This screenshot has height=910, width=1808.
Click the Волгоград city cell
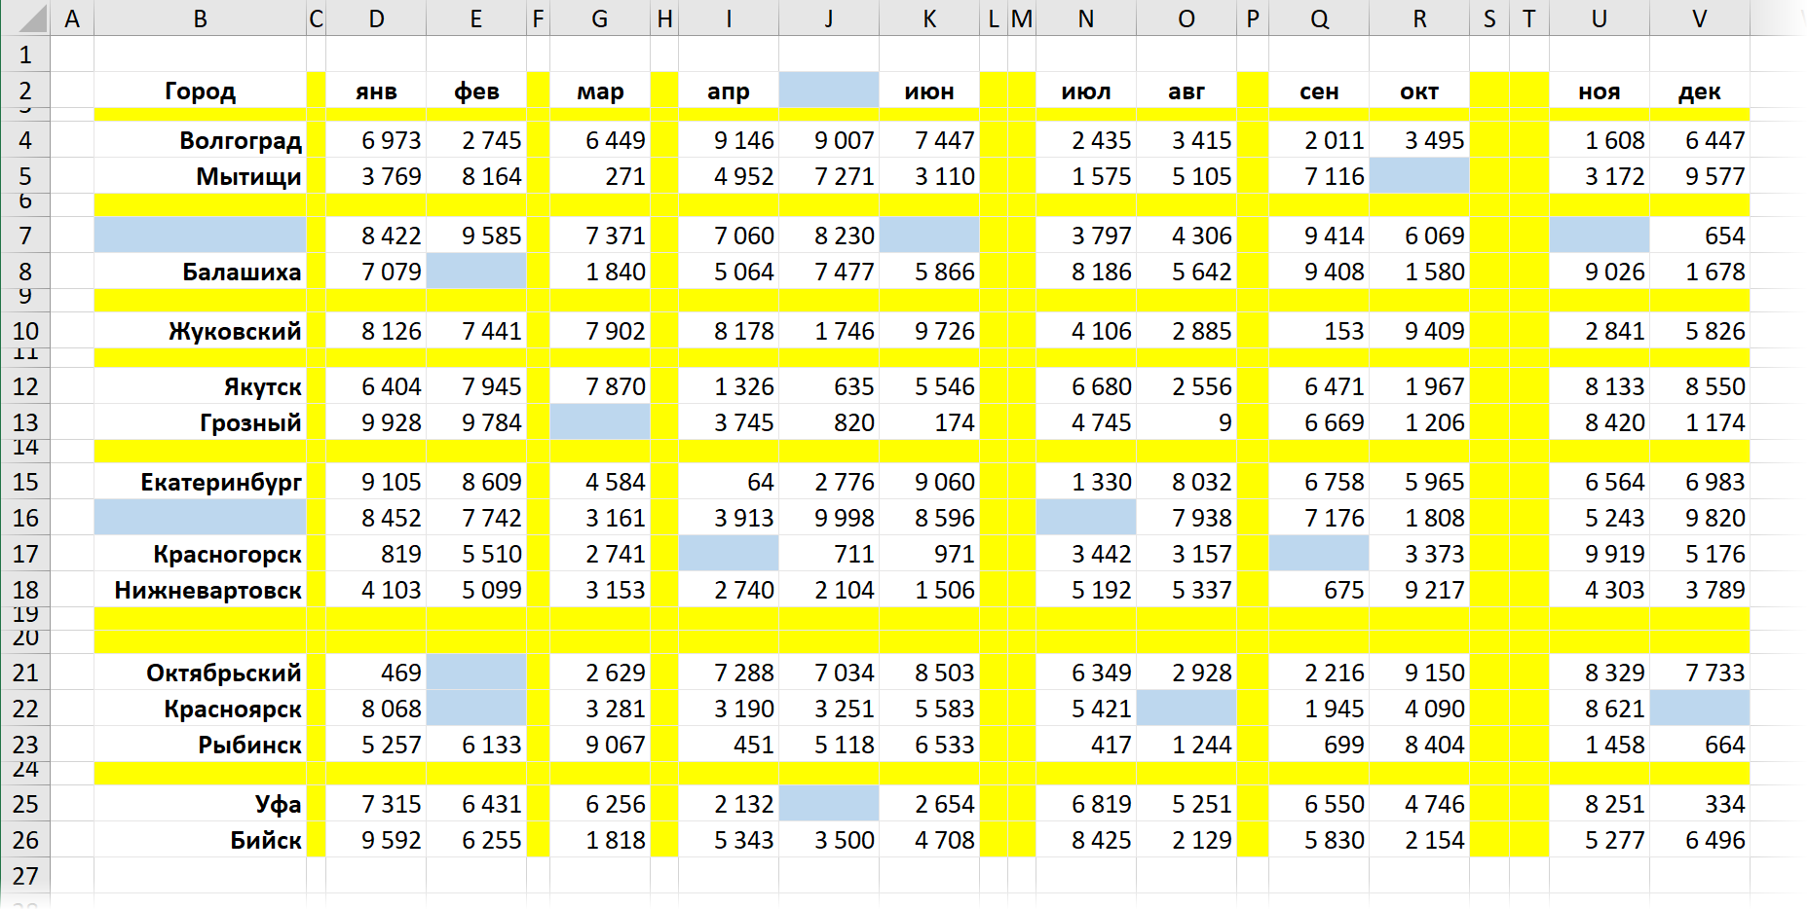200,140
